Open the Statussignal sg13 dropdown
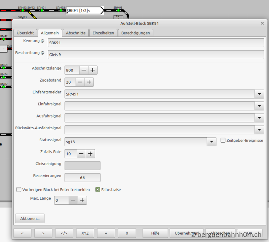Image resolution: width=269 pixels, height=242 pixels. (x=212, y=142)
